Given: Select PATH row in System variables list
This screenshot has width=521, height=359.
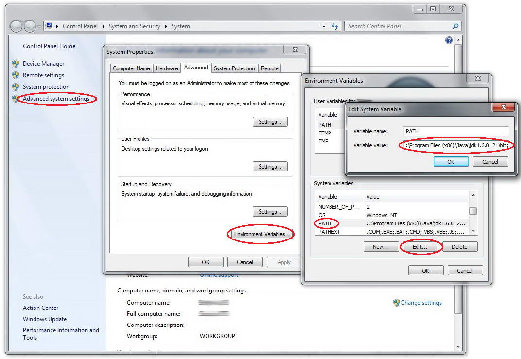Looking at the screenshot, I should (392, 223).
